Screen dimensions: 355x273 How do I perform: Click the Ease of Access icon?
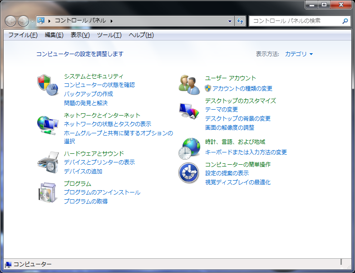click(189, 173)
